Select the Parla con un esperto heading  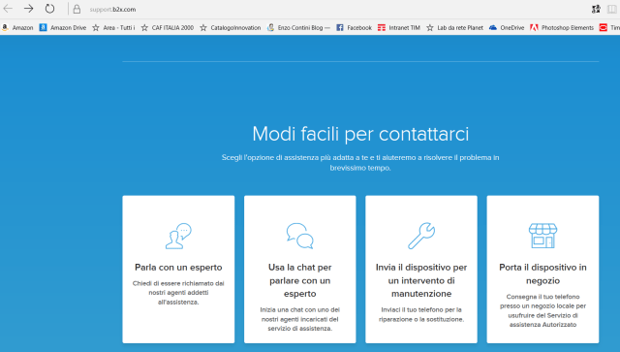point(178,268)
